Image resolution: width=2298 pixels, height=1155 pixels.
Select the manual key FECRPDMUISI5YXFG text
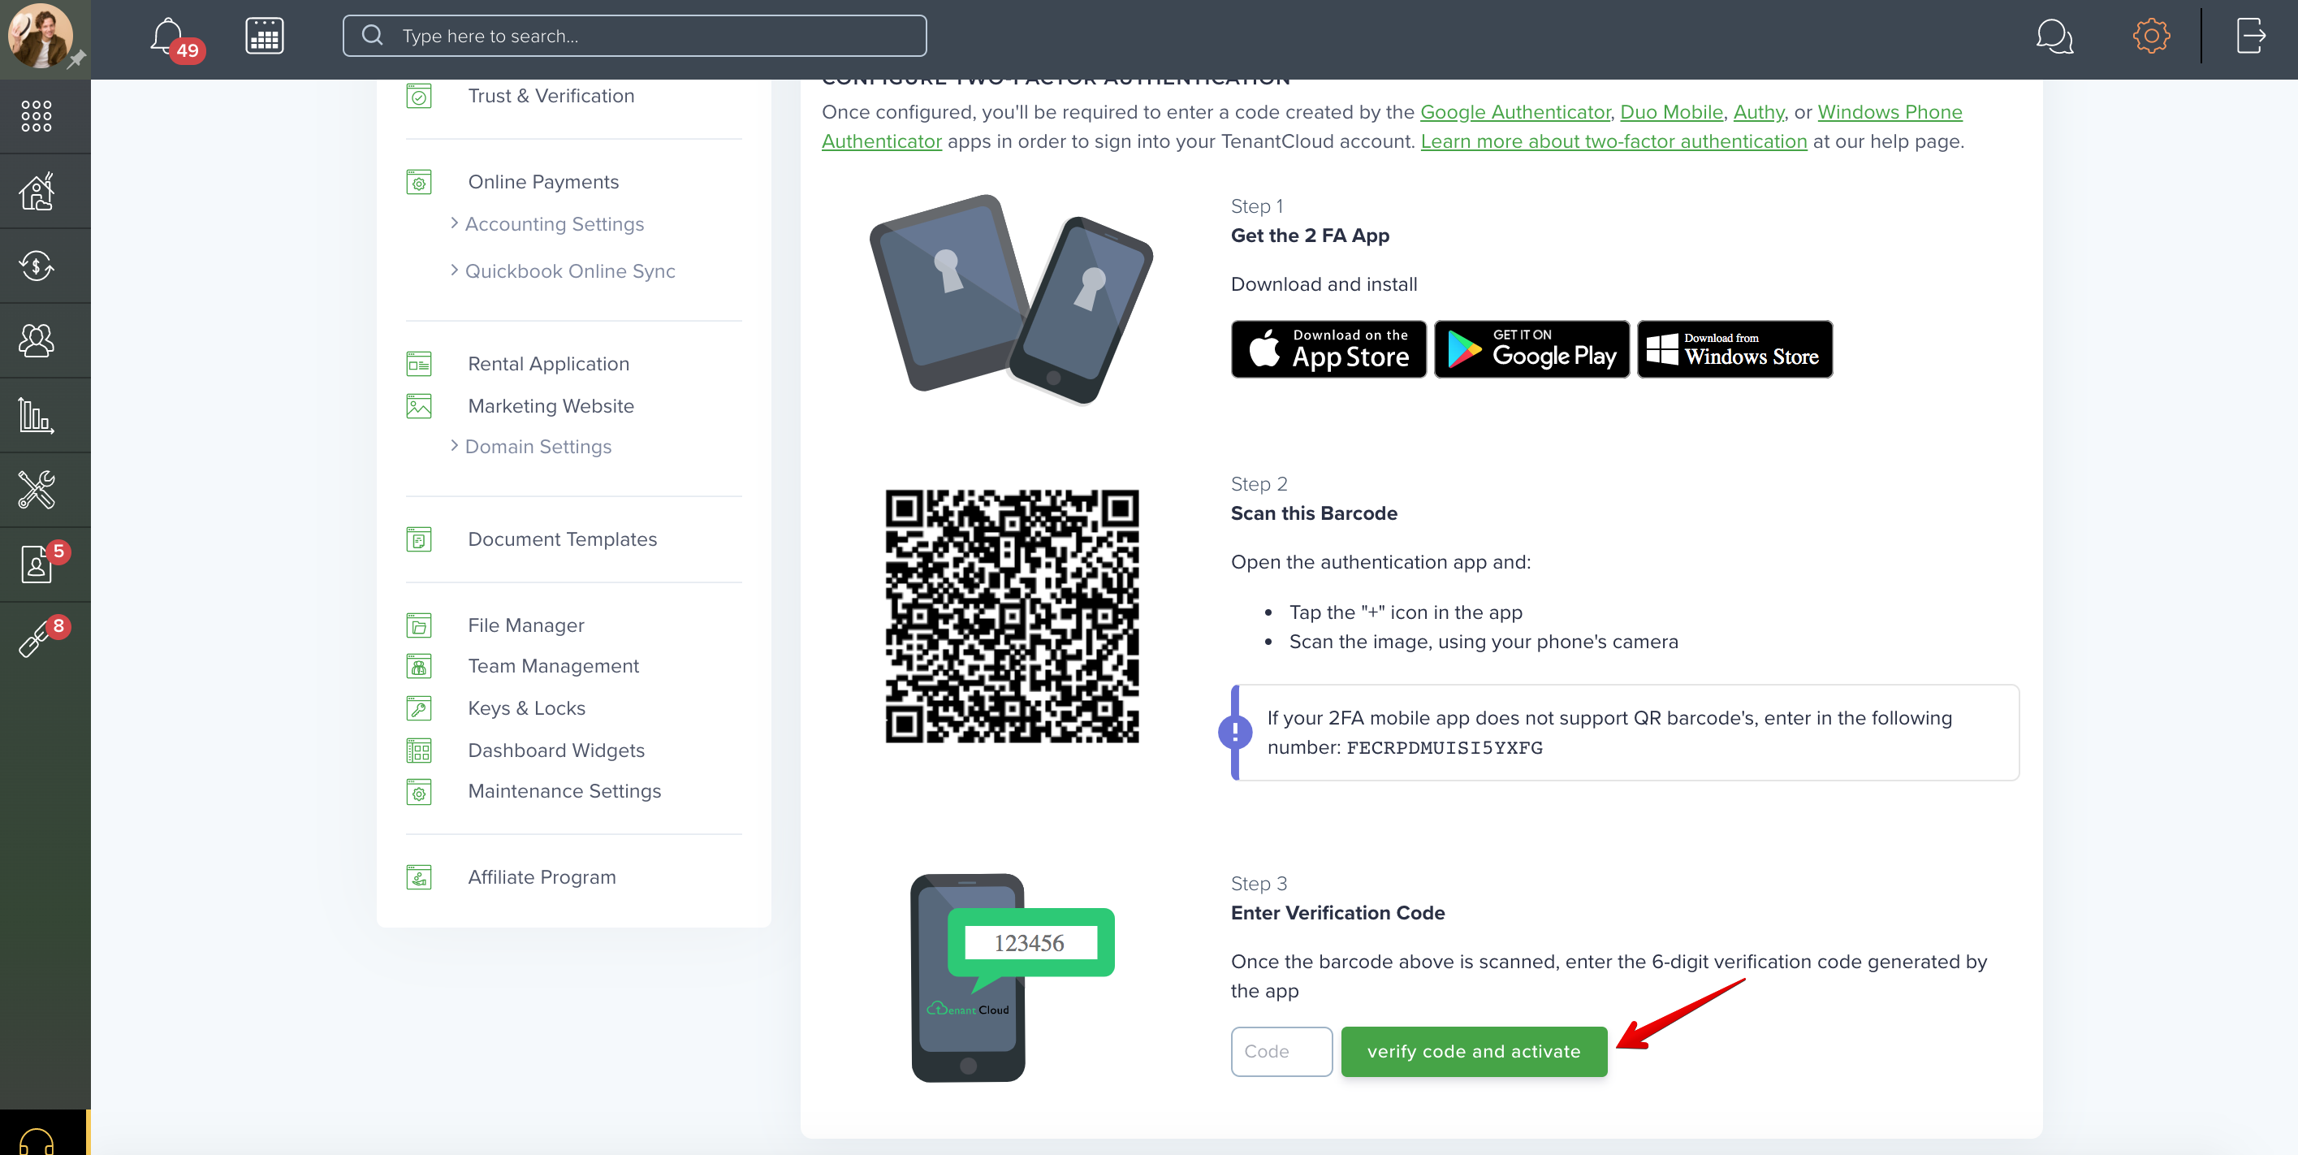pos(1445,748)
